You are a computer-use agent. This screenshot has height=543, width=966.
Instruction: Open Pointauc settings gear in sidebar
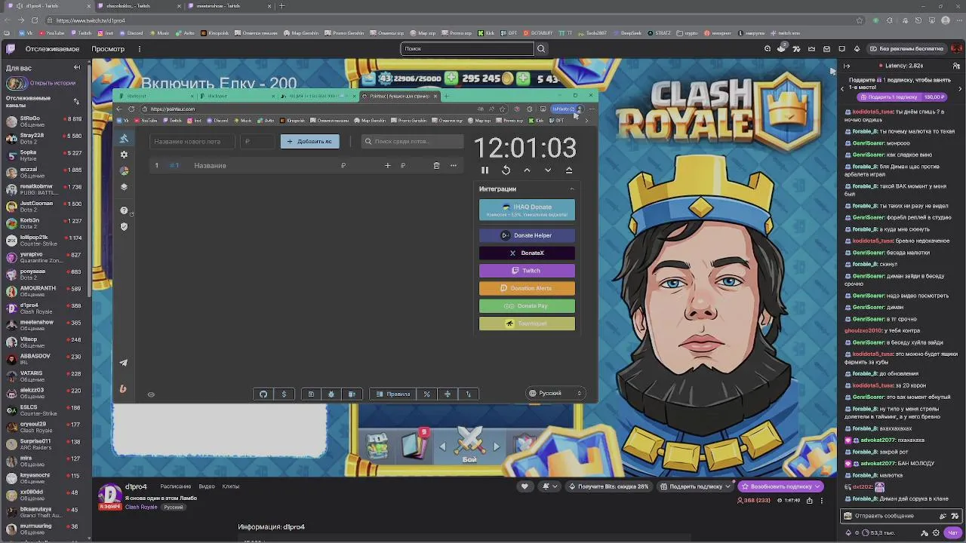click(124, 155)
